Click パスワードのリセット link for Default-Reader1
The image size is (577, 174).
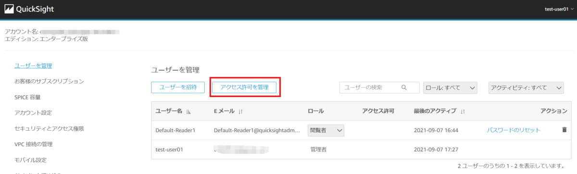[514, 130]
